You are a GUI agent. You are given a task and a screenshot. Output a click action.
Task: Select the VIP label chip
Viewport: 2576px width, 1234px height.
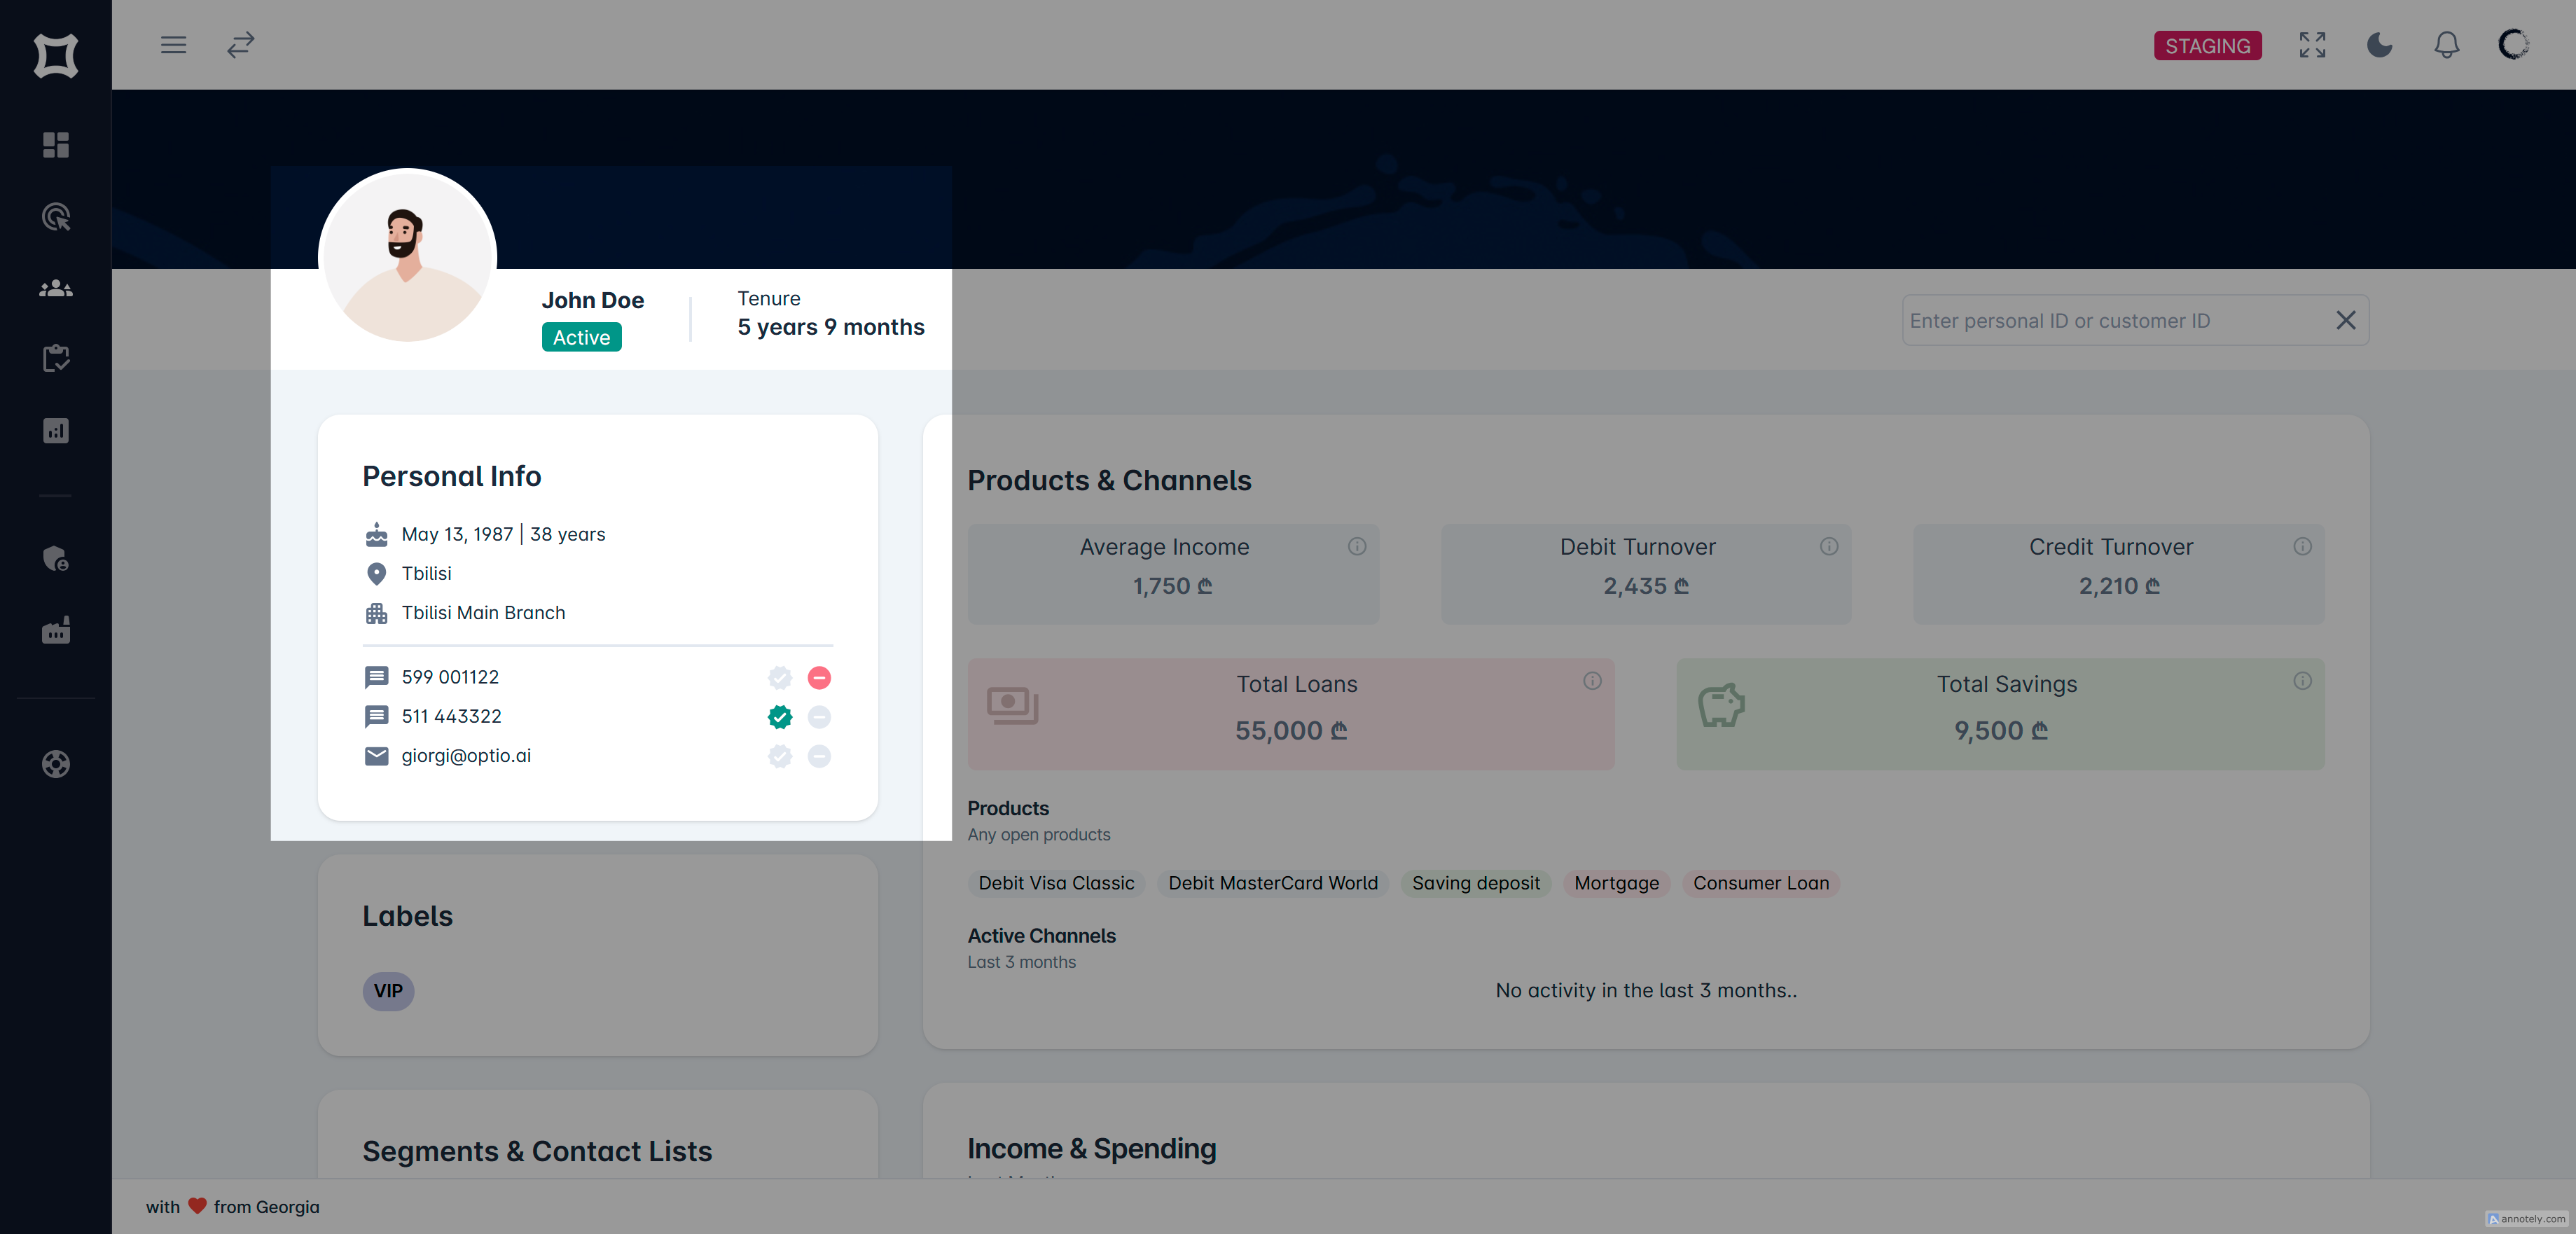(x=388, y=991)
